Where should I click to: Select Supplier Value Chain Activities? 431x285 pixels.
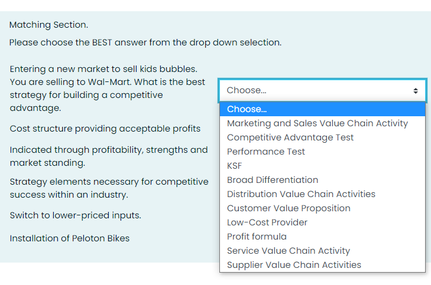[x=294, y=265]
